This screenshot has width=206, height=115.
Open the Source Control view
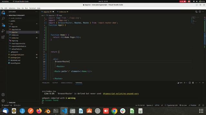3,25
